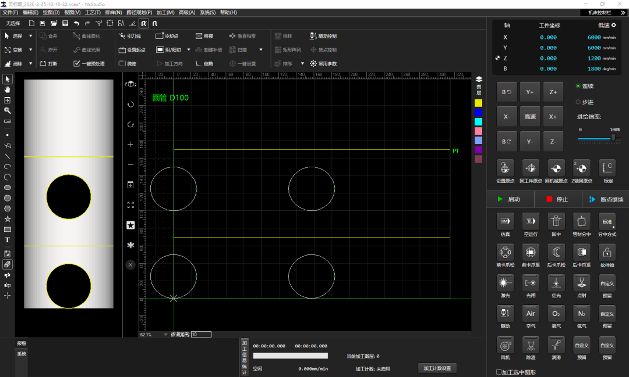Open the zoom percentage dropdown below canvas
The image size is (629, 377).
[165, 335]
